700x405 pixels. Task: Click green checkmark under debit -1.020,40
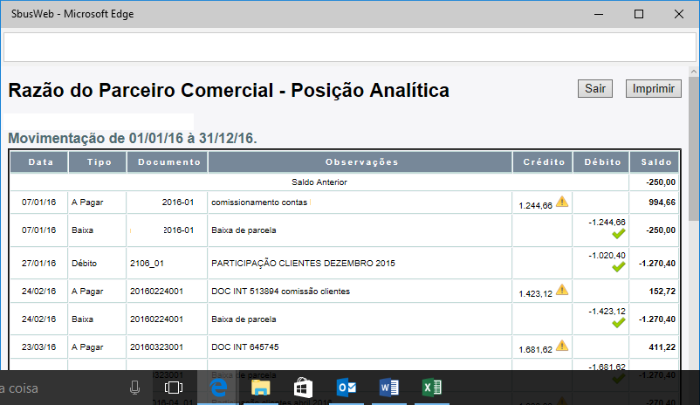click(618, 266)
